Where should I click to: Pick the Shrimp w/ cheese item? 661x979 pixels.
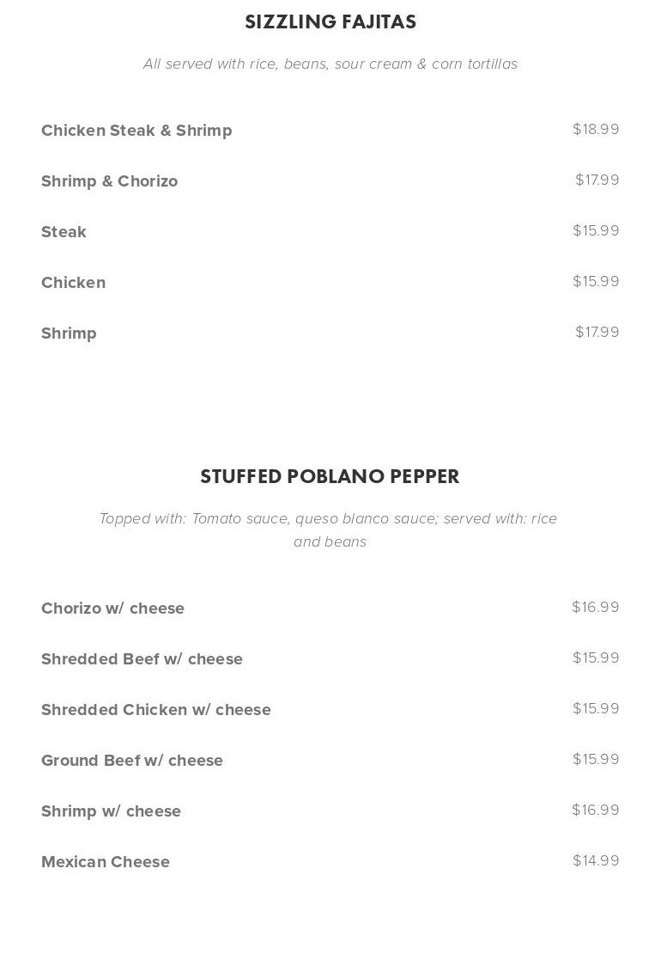point(111,811)
